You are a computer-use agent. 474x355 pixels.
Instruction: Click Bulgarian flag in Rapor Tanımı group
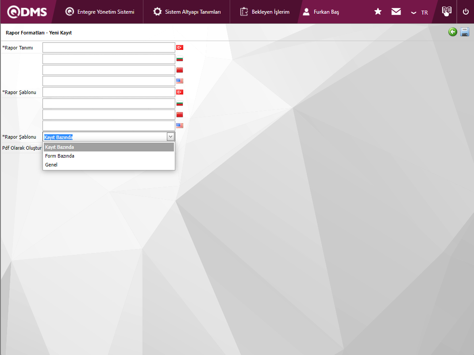click(180, 59)
